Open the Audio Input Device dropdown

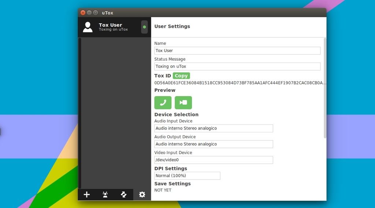[214, 128]
